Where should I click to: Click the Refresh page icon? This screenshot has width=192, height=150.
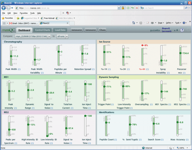[x=133, y=8]
